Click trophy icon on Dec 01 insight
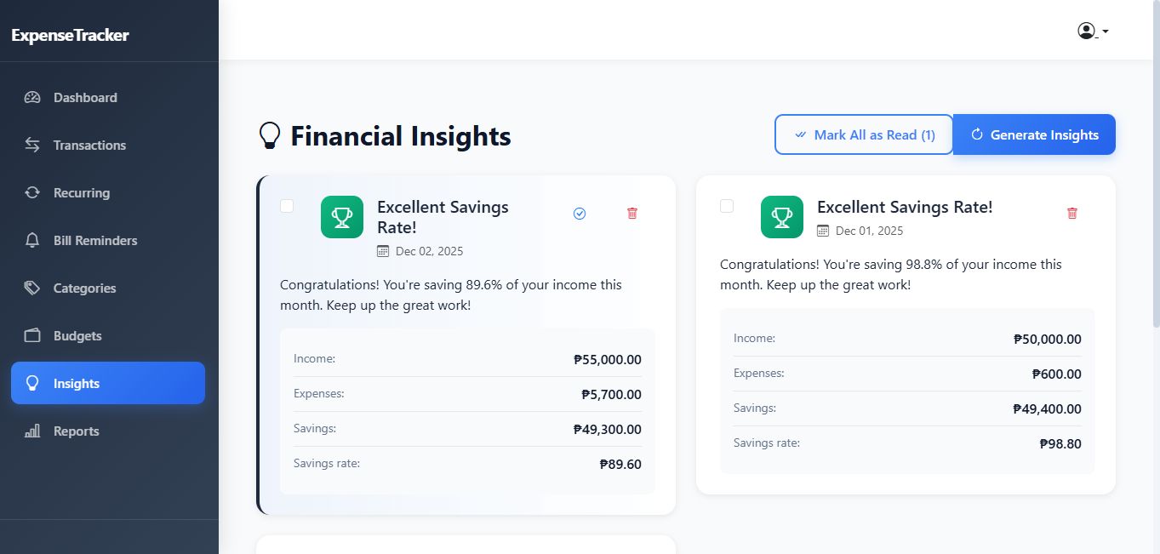Image resolution: width=1160 pixels, height=554 pixels. pyautogui.click(x=781, y=217)
